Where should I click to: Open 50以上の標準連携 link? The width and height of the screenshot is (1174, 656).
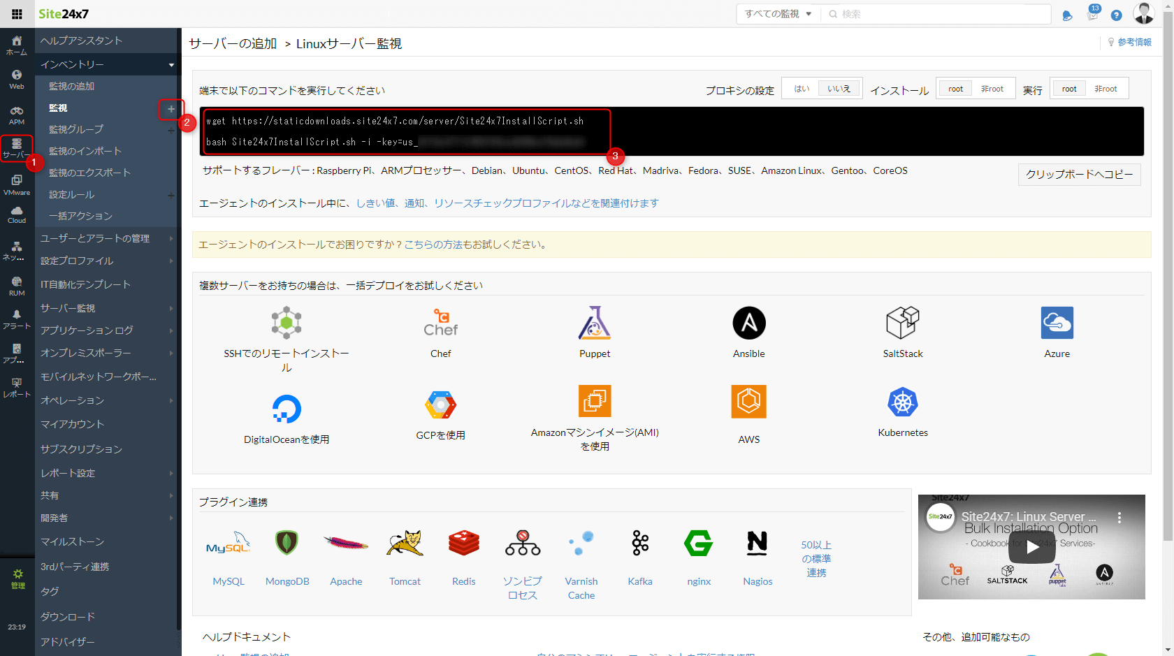click(x=816, y=558)
